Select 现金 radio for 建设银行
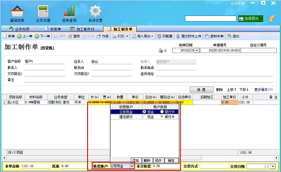Image resolution: width=281 pixels, height=172 pixels. (x=144, y=117)
